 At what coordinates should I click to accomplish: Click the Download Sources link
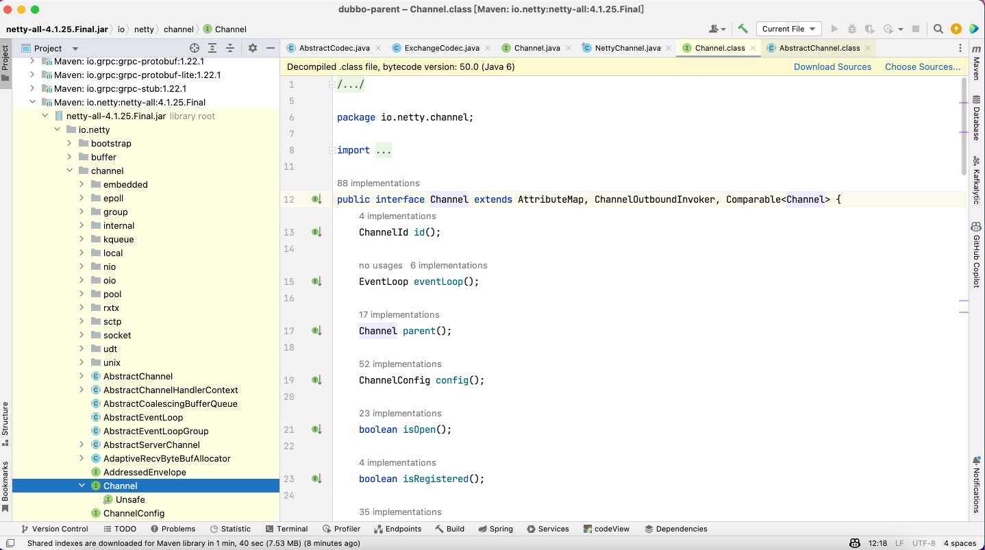(832, 66)
